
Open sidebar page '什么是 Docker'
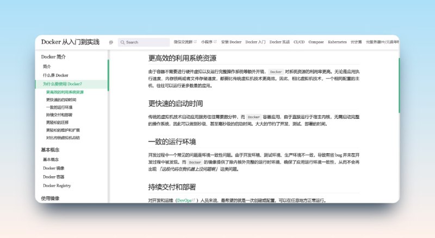55,75
